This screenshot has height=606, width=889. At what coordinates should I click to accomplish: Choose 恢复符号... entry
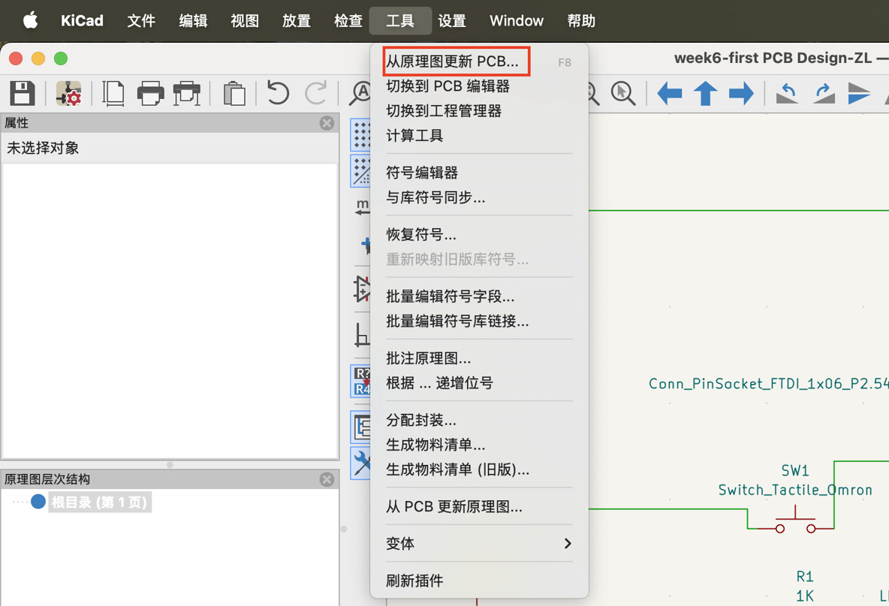tap(479, 235)
